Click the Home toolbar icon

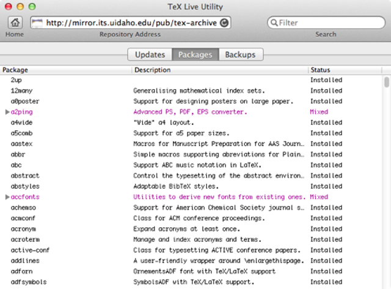[15, 23]
